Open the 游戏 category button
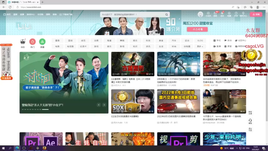 [96, 46]
